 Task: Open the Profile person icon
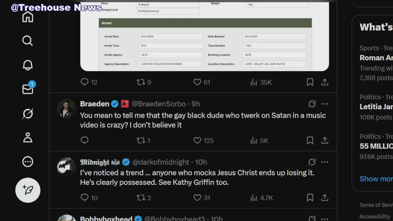28,138
